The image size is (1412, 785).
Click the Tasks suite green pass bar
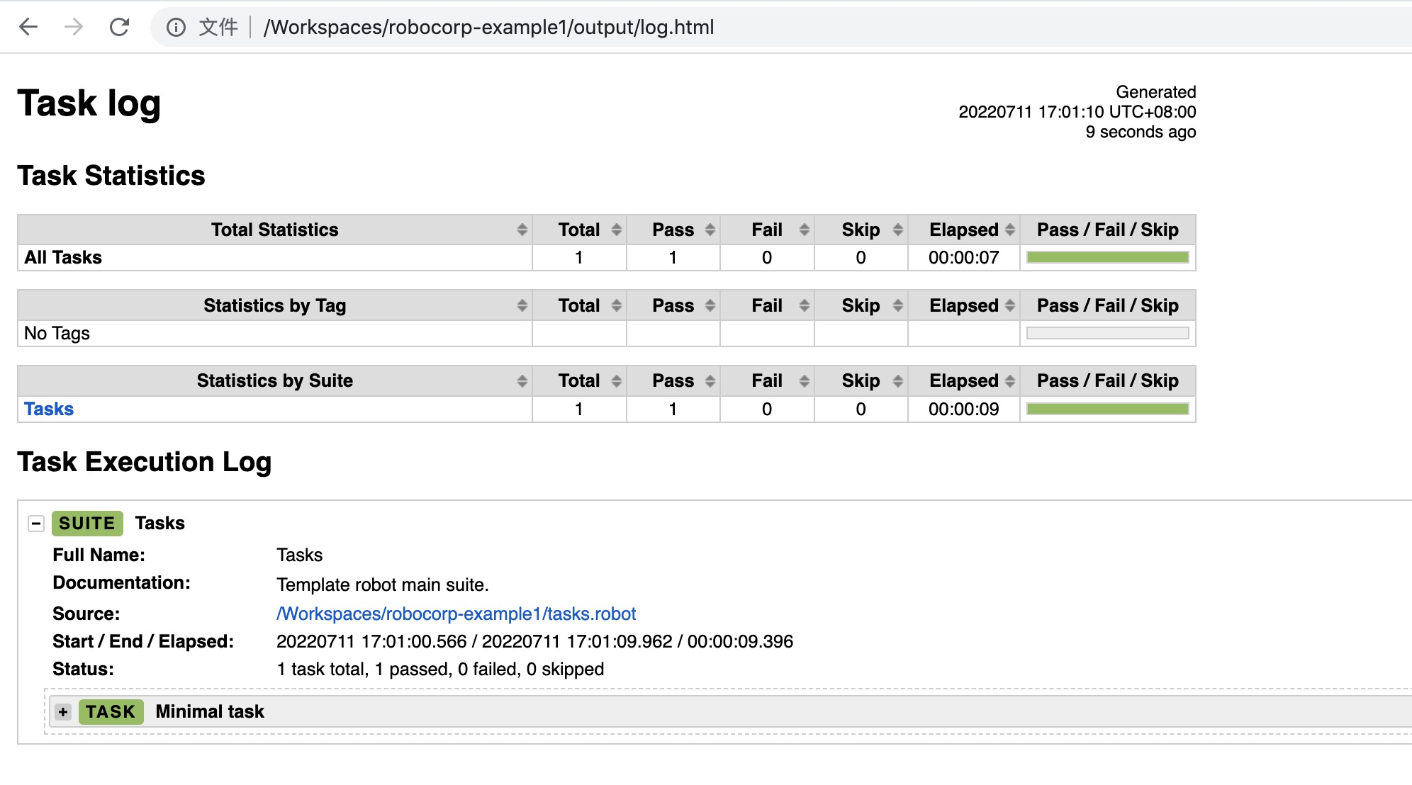[x=1107, y=409]
